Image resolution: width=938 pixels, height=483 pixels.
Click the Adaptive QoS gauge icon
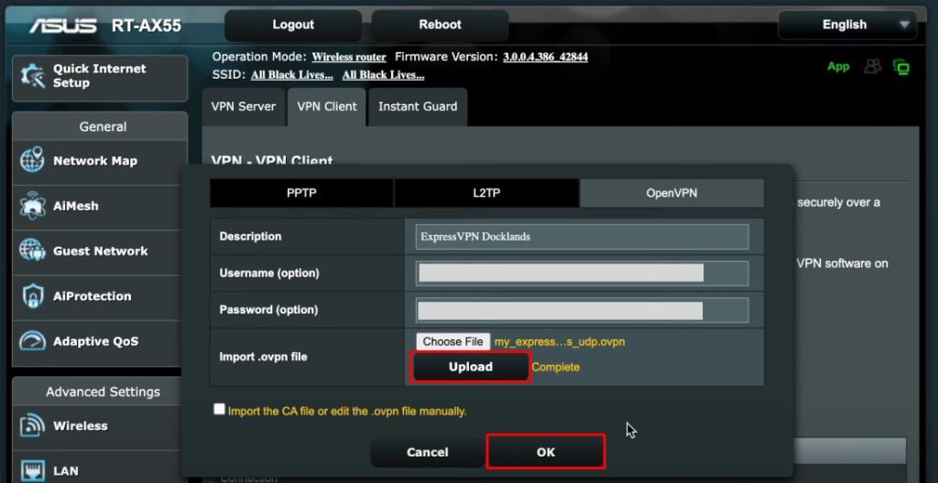click(32, 341)
